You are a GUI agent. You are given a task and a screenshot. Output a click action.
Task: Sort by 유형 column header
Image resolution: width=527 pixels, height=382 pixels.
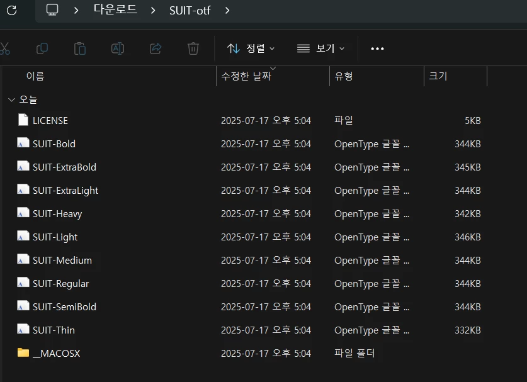point(377,76)
